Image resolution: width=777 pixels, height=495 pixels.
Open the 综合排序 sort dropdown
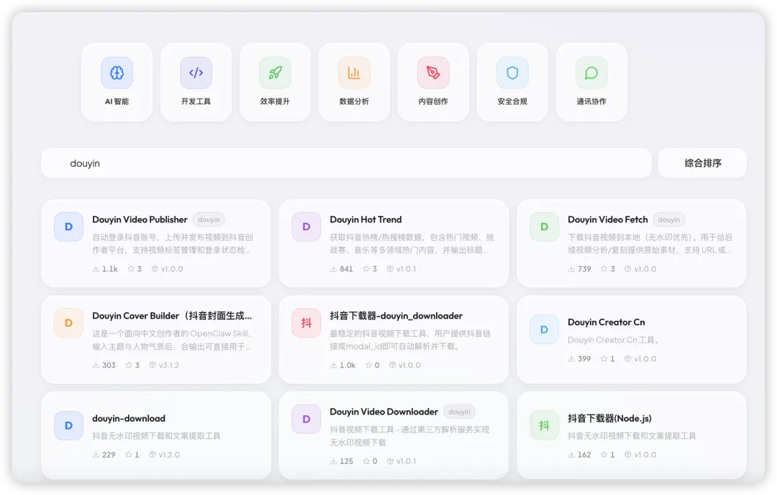click(x=702, y=163)
